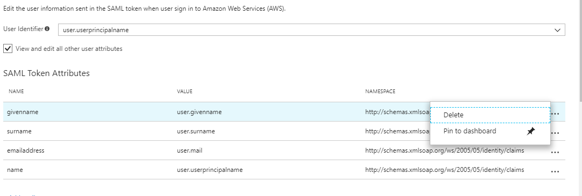Screen dimensions: 582x196
Task: Click the emailaddress row namespace URL
Action: click(x=445, y=150)
